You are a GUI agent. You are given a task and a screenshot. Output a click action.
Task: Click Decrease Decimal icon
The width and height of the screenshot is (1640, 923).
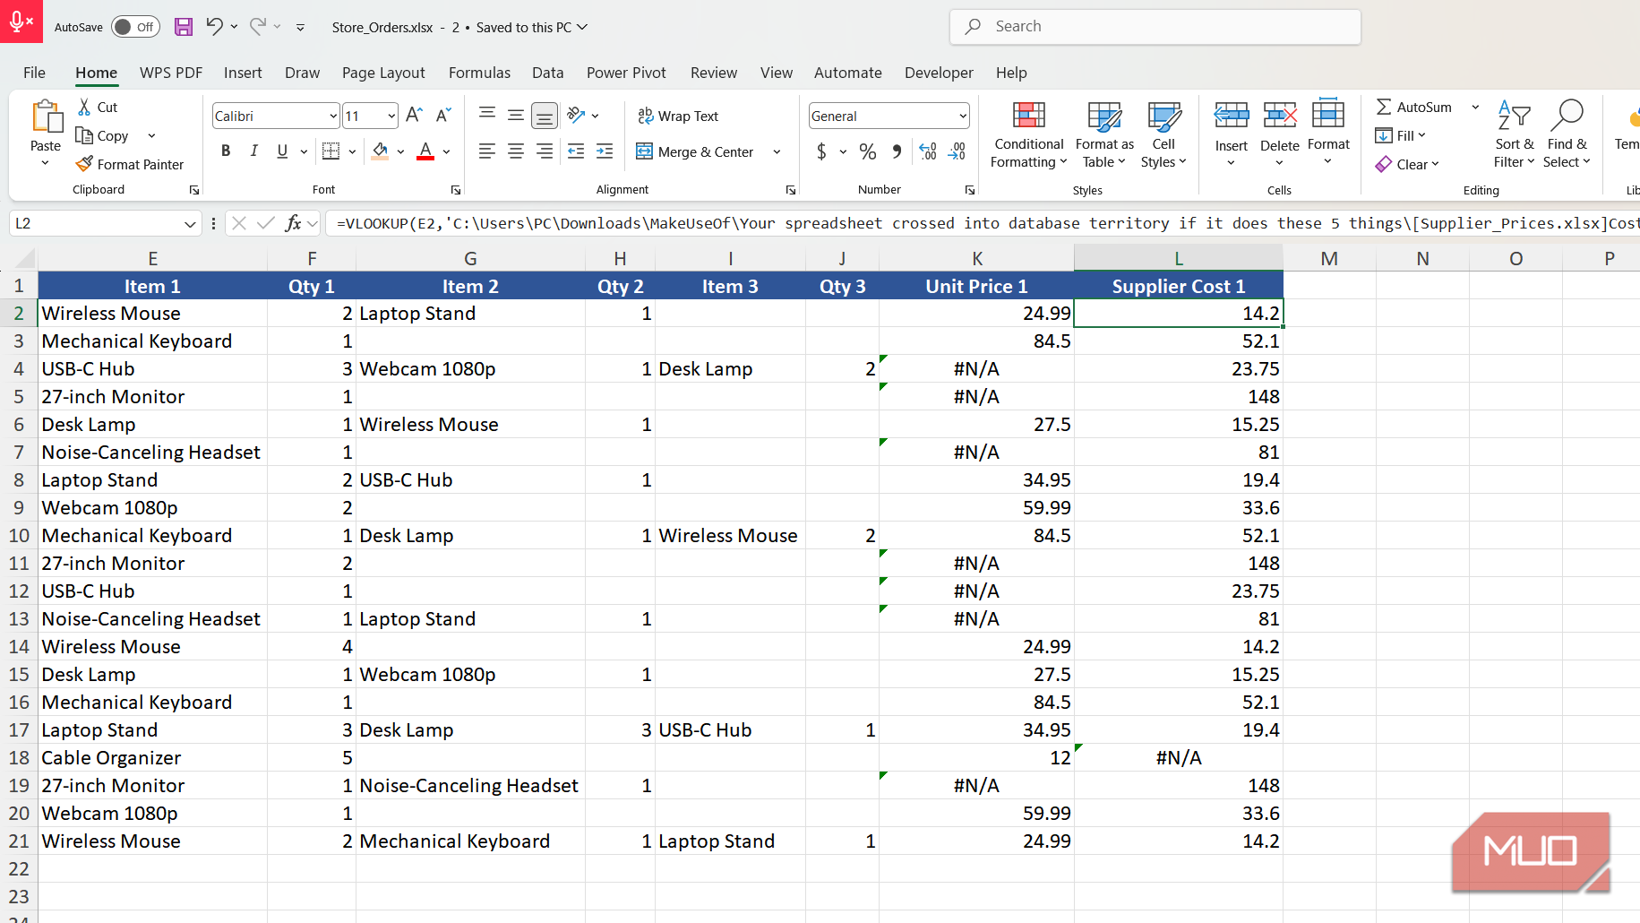coord(957,151)
